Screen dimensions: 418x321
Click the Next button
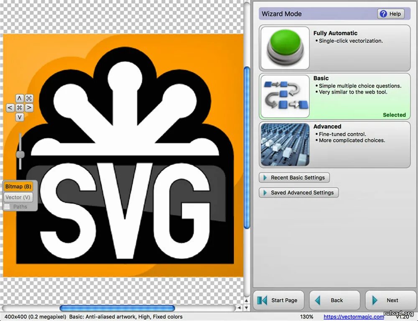click(390, 300)
